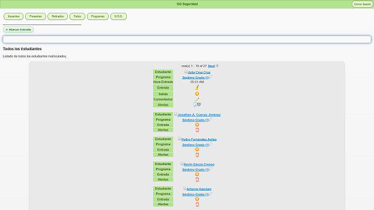
Task: Open Séptimo Grado (1) program link for Pedro Fernandez
Action: point(196,145)
